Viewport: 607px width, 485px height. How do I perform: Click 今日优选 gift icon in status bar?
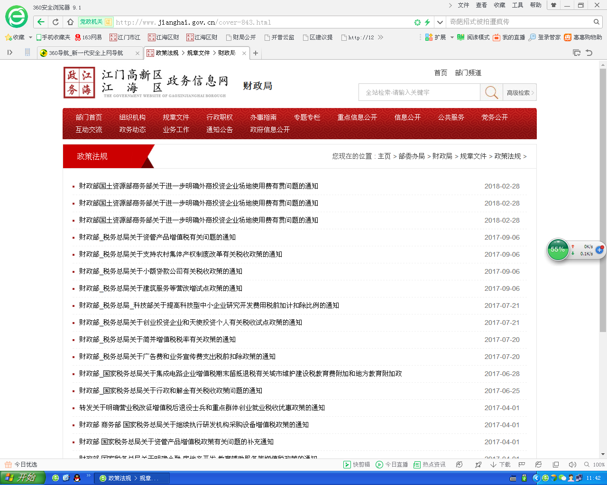click(x=8, y=465)
